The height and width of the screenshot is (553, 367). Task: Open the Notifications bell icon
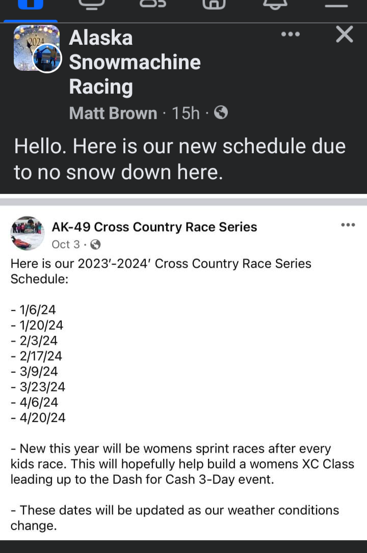pos(275,4)
